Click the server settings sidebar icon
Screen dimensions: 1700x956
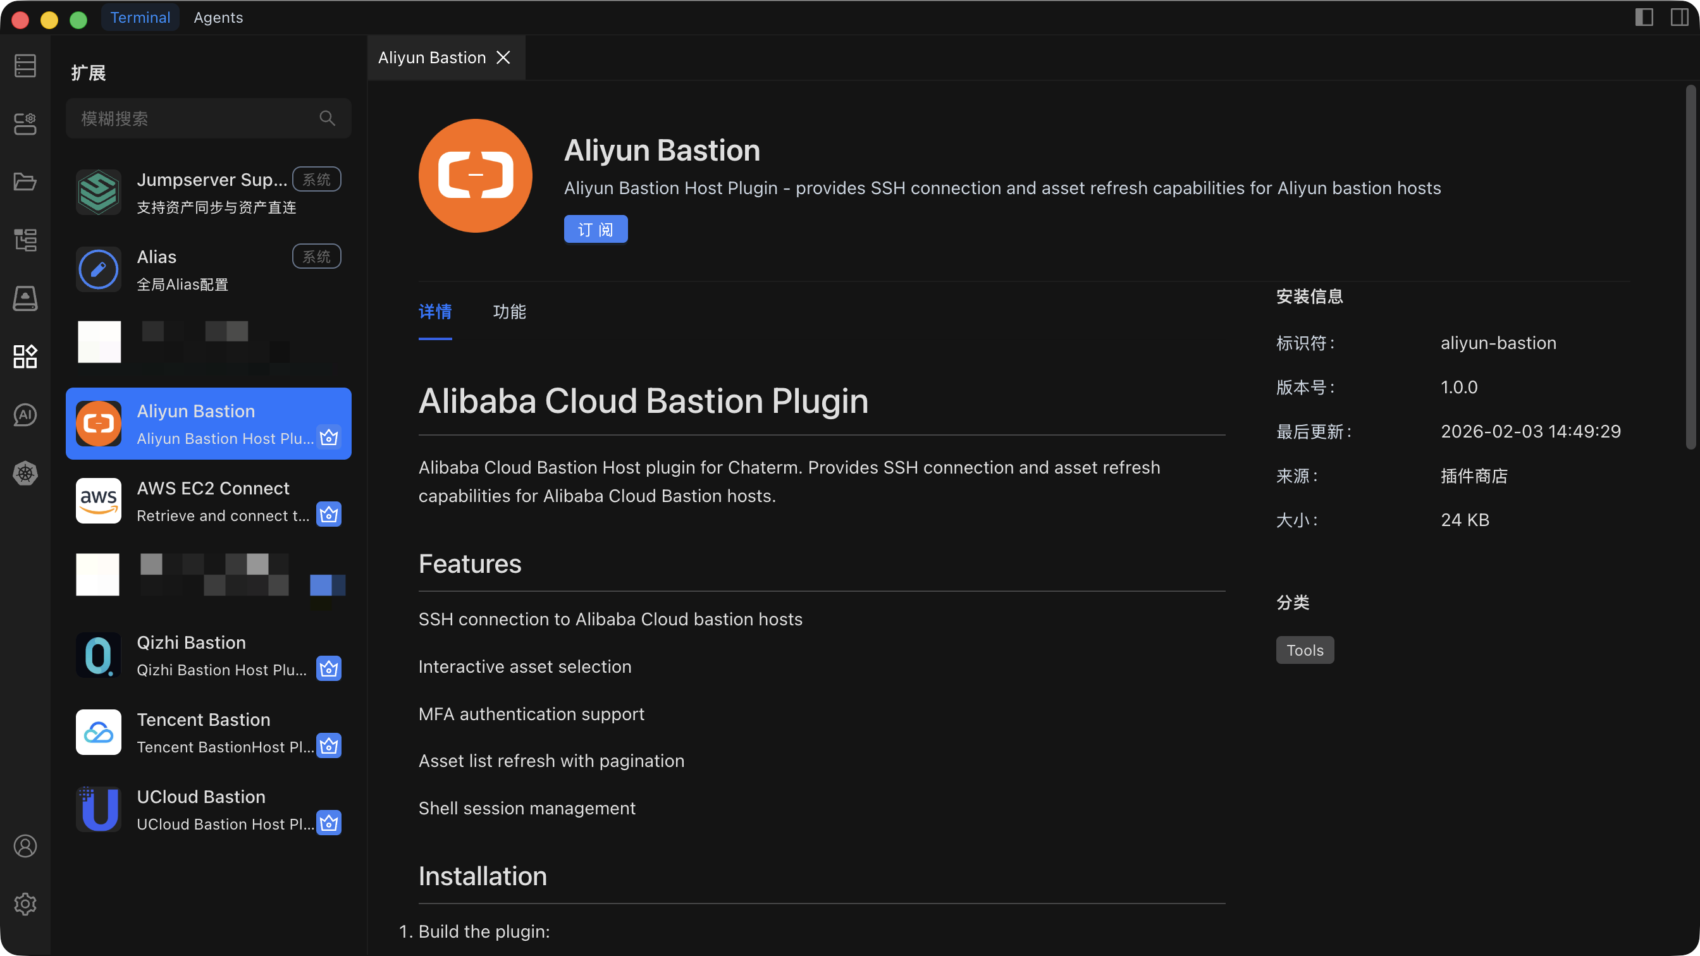(25, 123)
